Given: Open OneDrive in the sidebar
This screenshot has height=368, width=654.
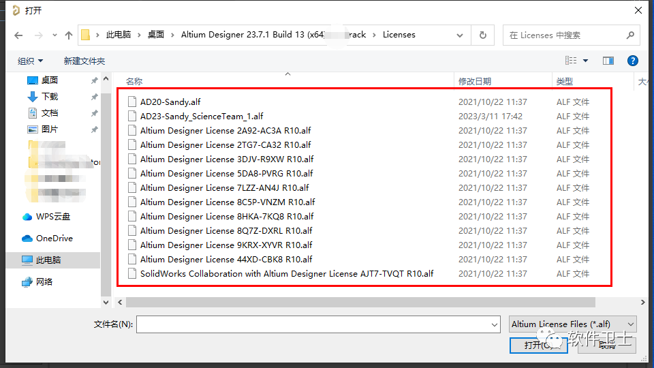Looking at the screenshot, I should tap(54, 239).
